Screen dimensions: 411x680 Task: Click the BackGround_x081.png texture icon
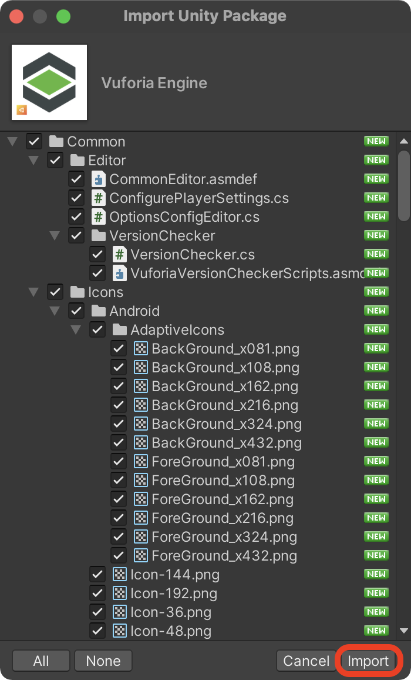tap(141, 349)
